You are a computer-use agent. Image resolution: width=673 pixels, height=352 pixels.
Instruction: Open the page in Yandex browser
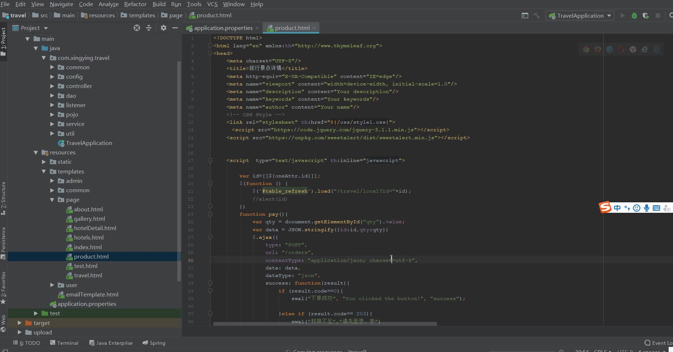pyautogui.click(x=633, y=49)
